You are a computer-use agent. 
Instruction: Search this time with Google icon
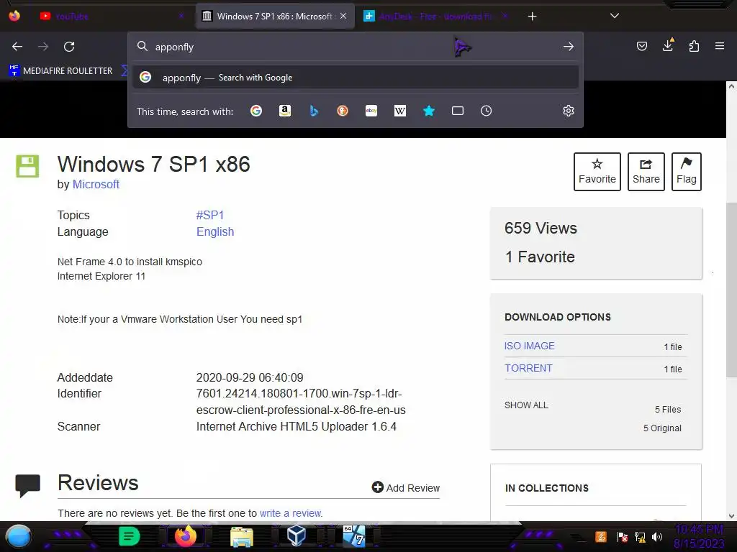pos(256,111)
